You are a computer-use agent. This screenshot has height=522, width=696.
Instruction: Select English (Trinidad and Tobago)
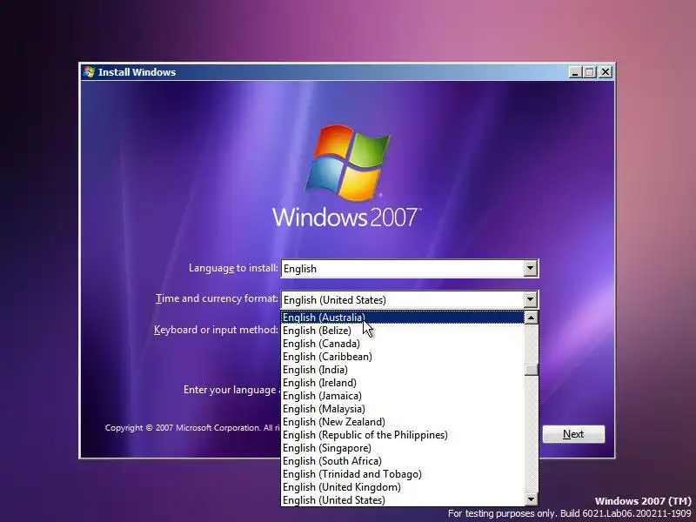(x=403, y=474)
